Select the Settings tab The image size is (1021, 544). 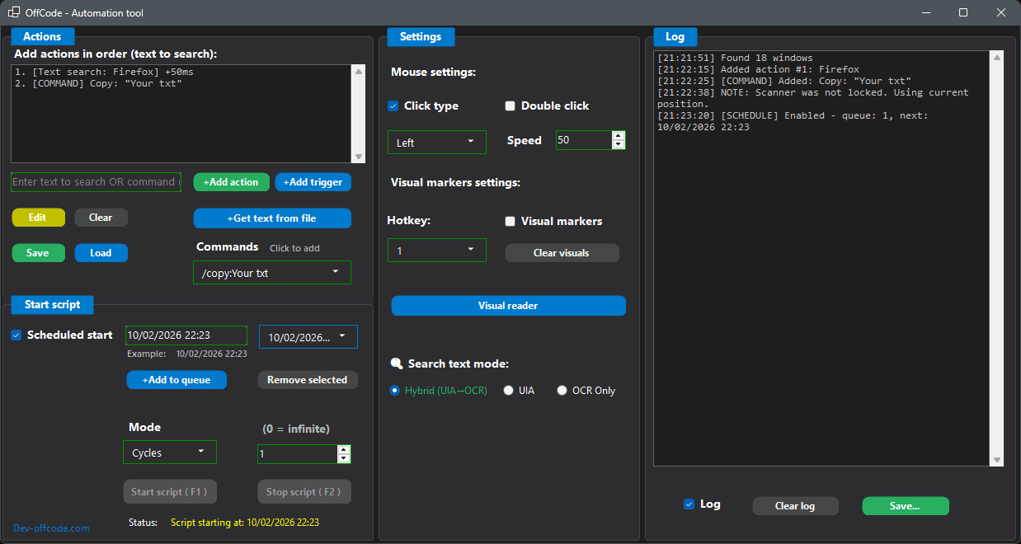[x=421, y=36]
